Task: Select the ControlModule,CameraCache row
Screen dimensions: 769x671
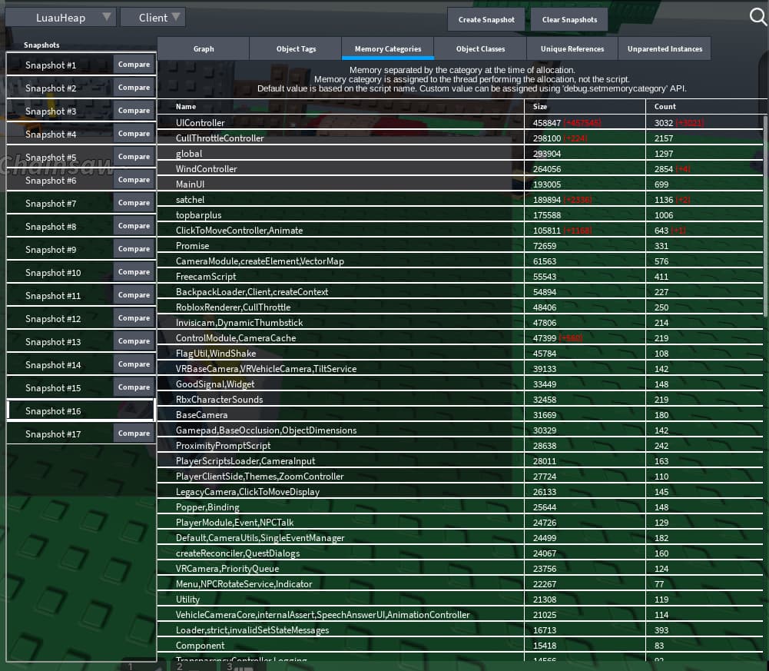Action: point(460,337)
